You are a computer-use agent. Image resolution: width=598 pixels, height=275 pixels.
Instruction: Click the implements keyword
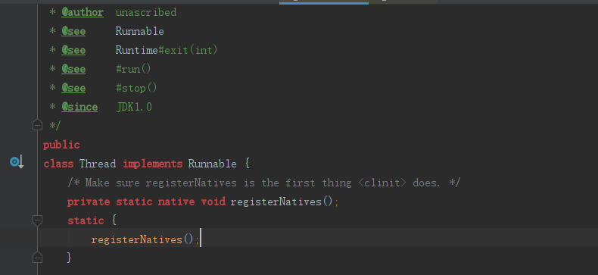153,164
